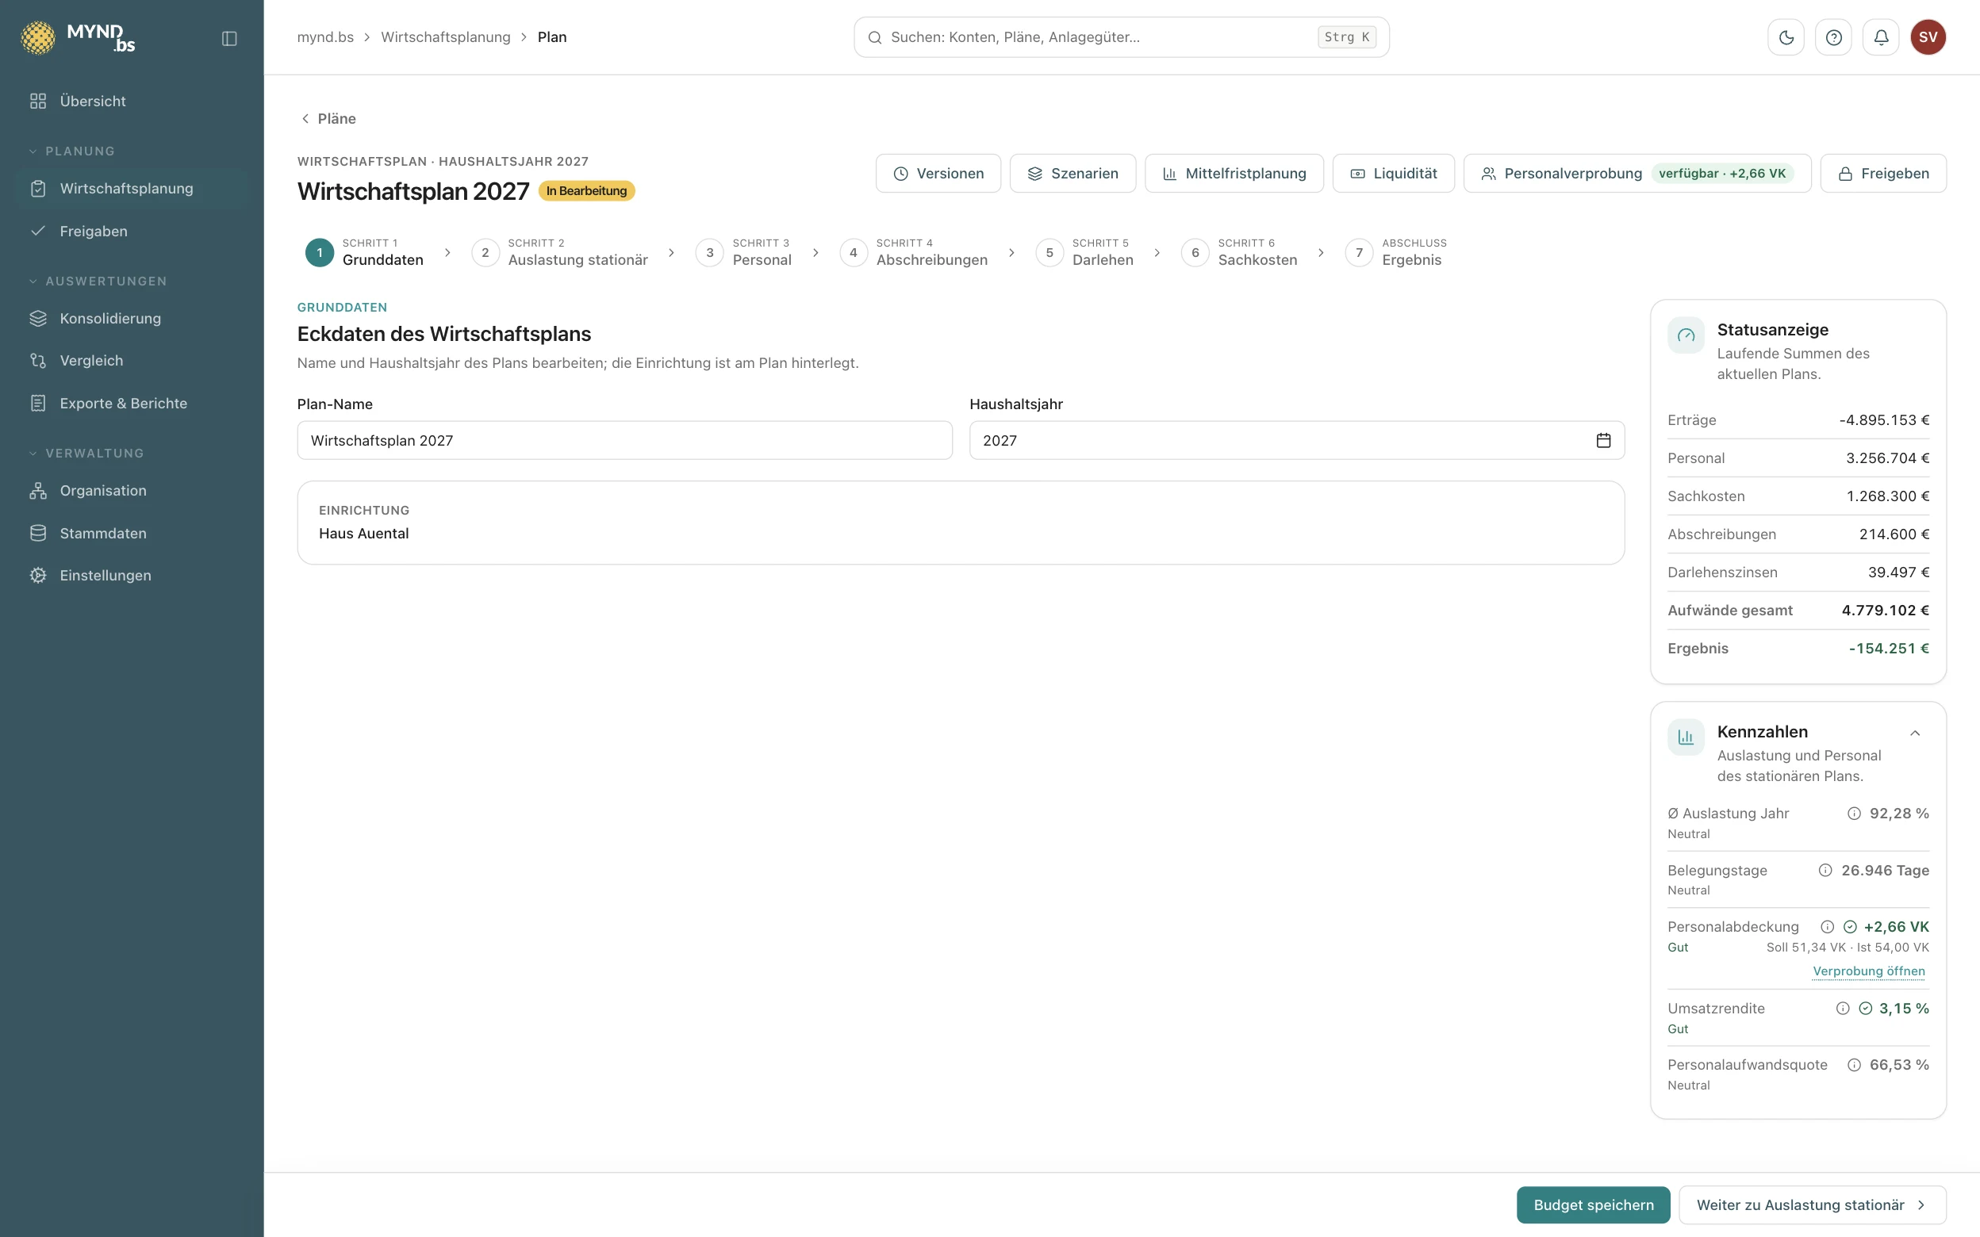This screenshot has height=1237, width=1980.
Task: Collapse the sidebar panel icon
Action: click(229, 38)
